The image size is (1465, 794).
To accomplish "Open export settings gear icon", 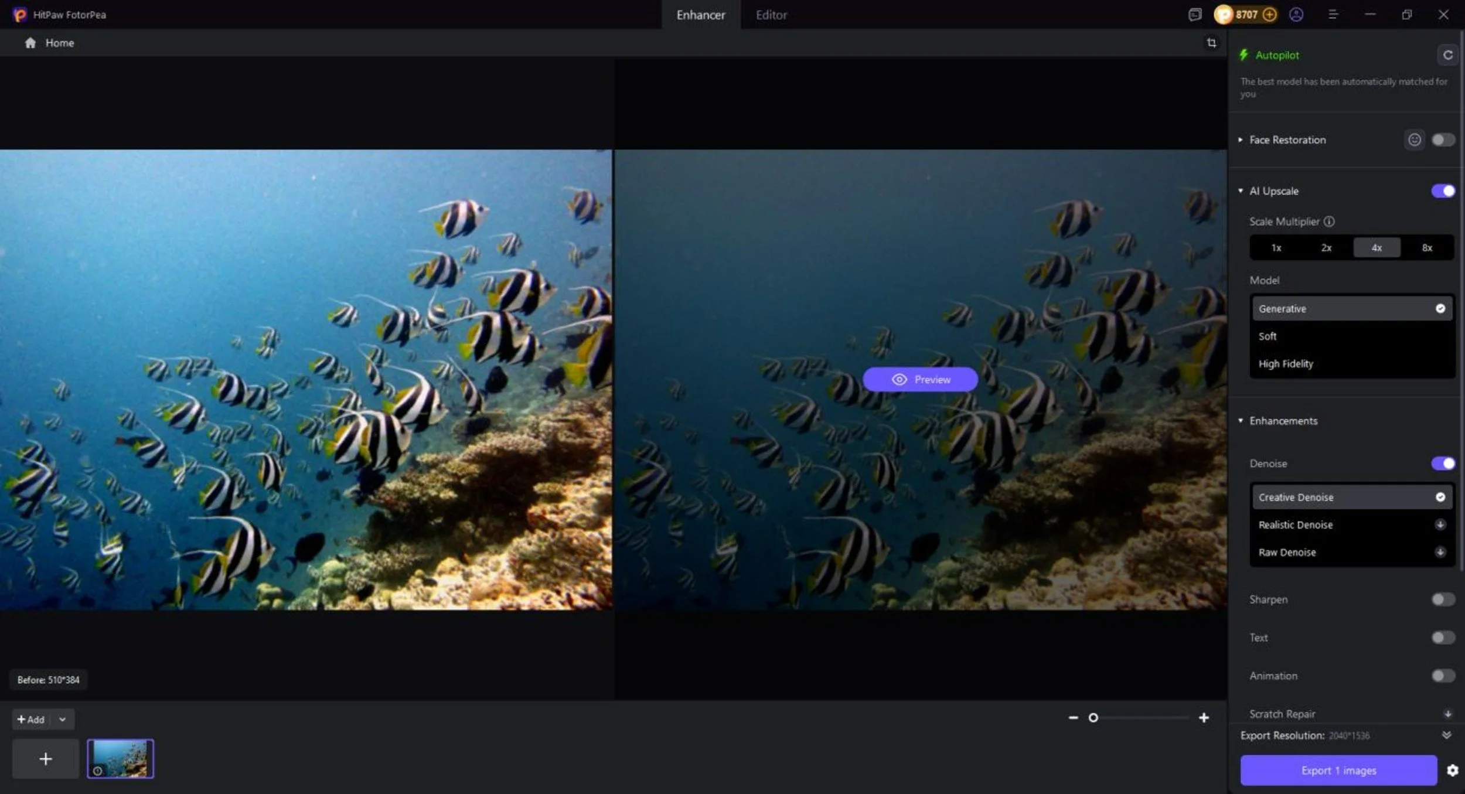I will [1452, 771].
